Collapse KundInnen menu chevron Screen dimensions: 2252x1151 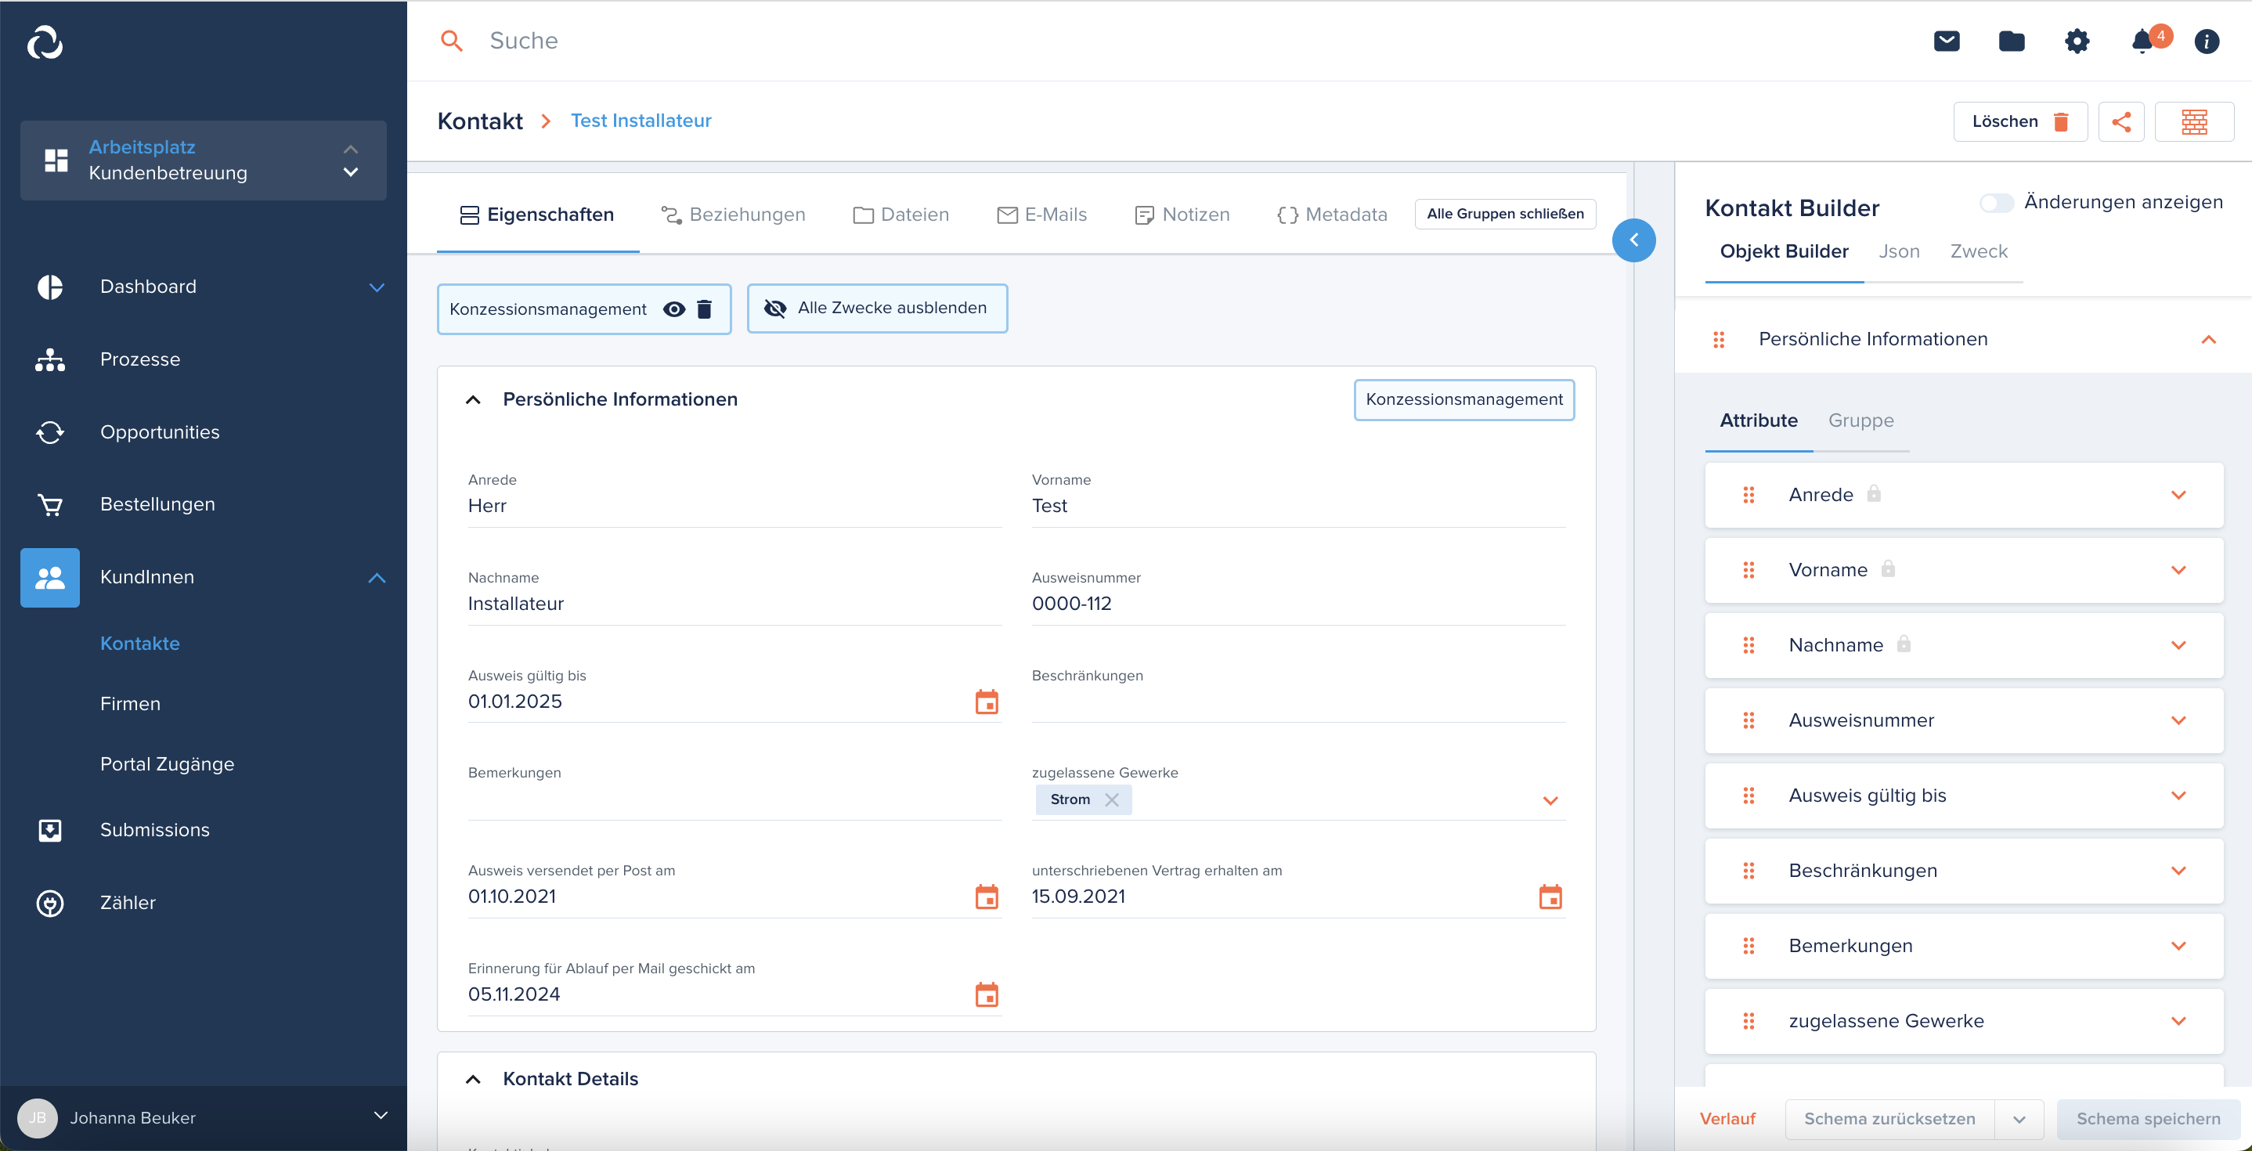tap(377, 578)
